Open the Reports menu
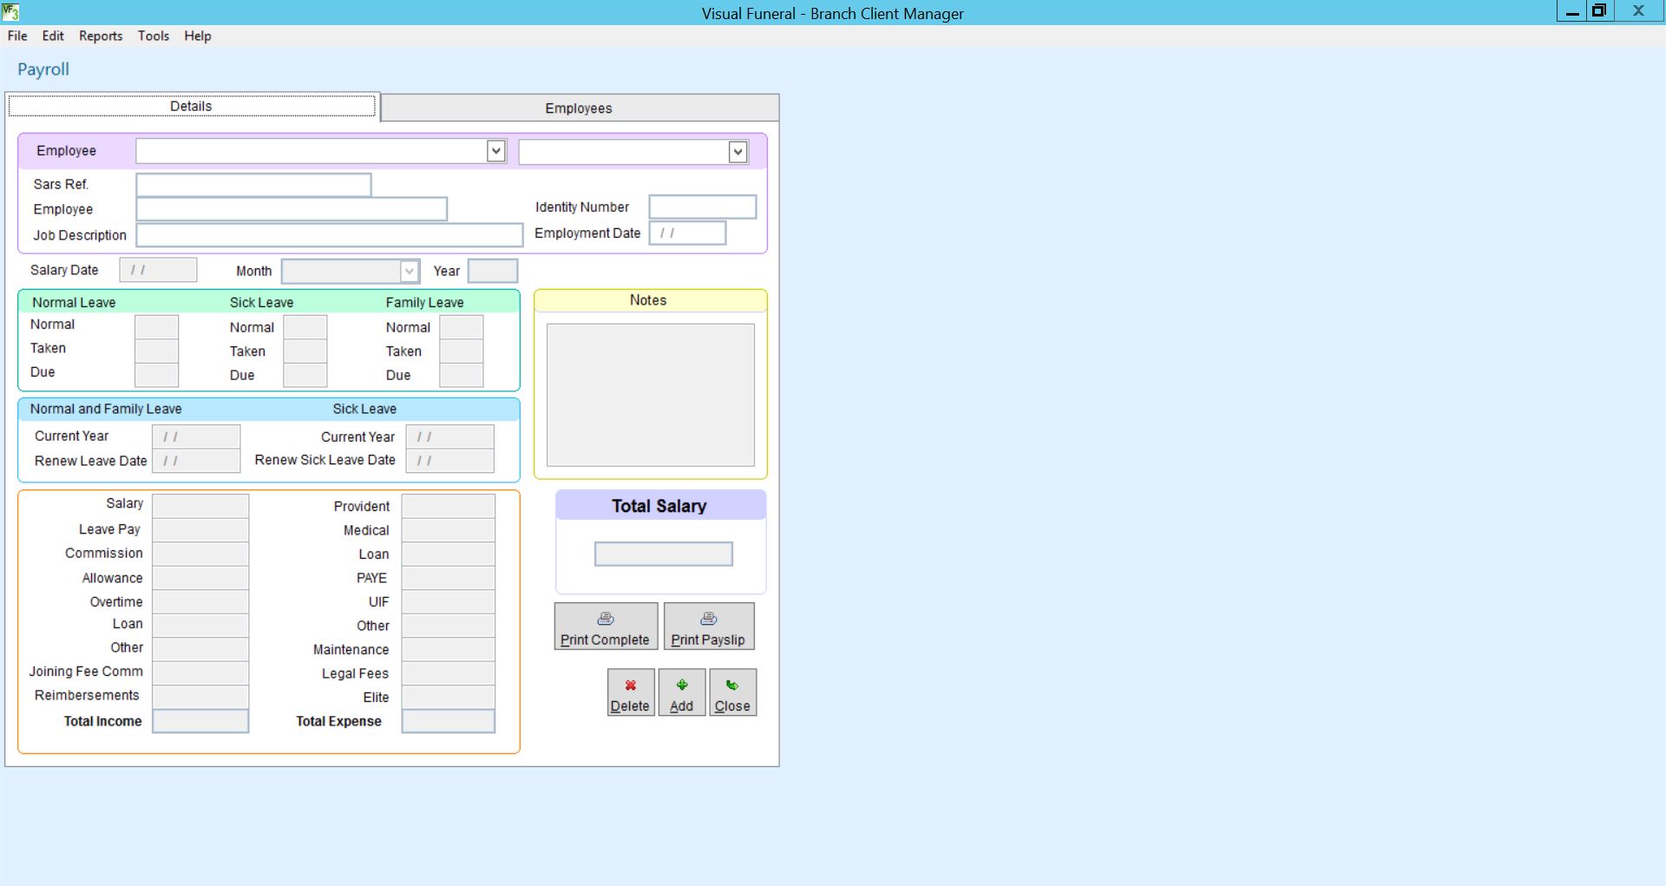 click(x=100, y=36)
